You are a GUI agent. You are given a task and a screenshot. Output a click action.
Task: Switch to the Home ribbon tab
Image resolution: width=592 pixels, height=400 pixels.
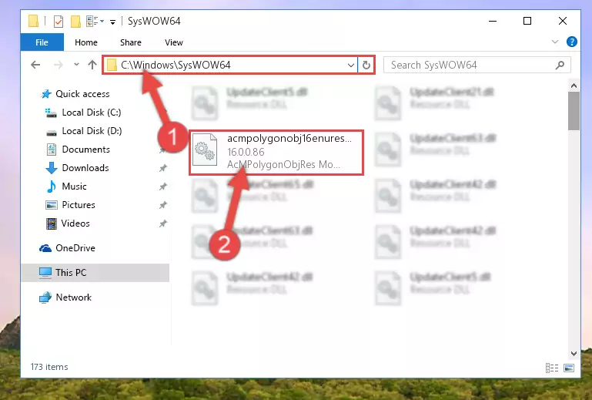point(86,42)
